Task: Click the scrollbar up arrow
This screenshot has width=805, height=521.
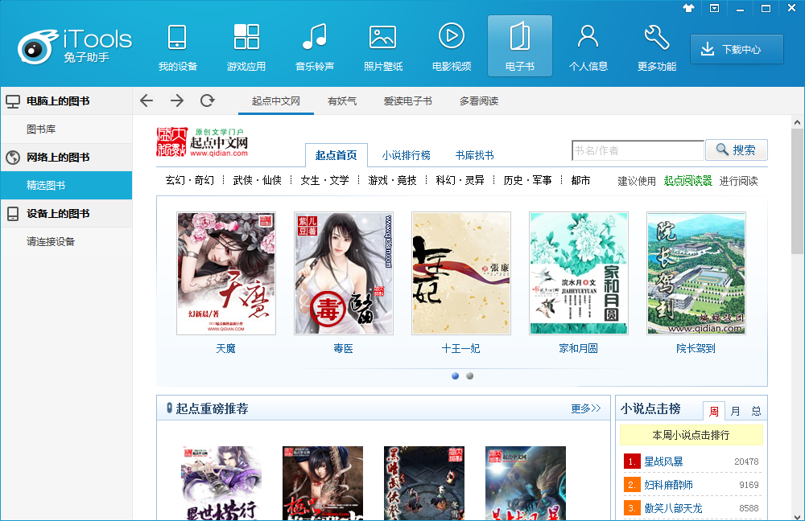Action: click(797, 122)
